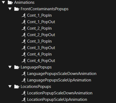Select the Cont_1_PopOut animation name
Image resolution: width=116 pixels, height=103 pixels.
tap(41, 22)
